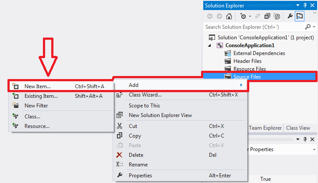The height and width of the screenshot is (183, 318).
Task: Click the solution file icon
Action: [212, 38]
